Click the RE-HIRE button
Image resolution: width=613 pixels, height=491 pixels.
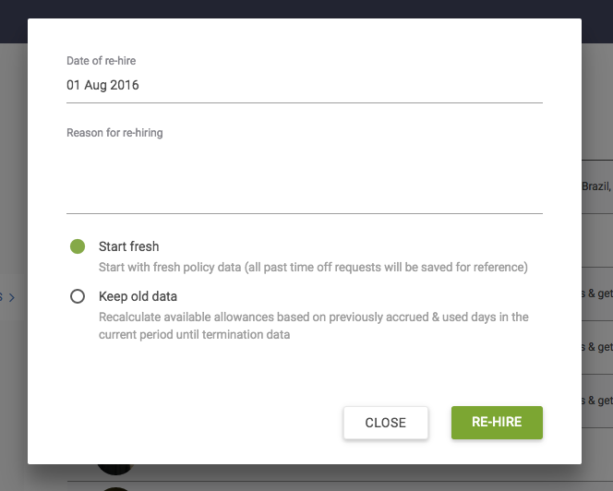pos(497,423)
